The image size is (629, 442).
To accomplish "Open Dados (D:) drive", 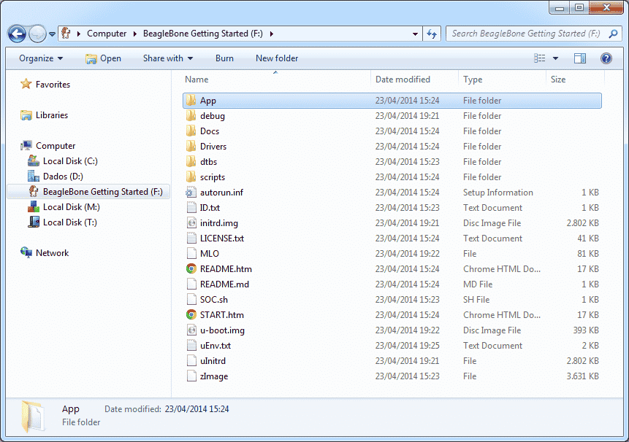I will [x=63, y=177].
